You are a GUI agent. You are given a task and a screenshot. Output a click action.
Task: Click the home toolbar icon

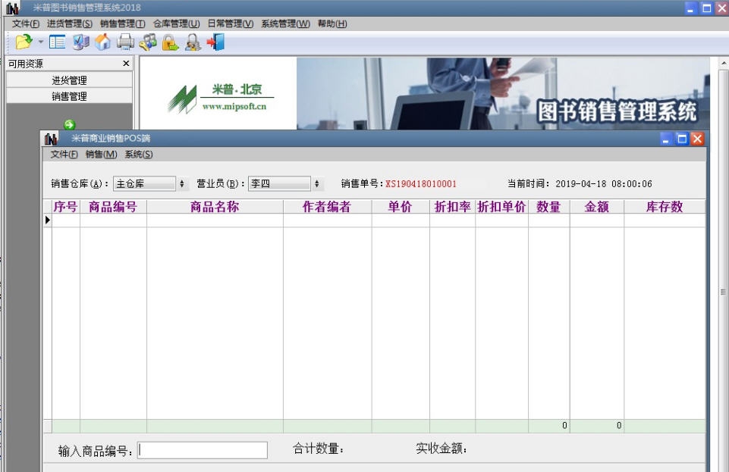(x=102, y=42)
